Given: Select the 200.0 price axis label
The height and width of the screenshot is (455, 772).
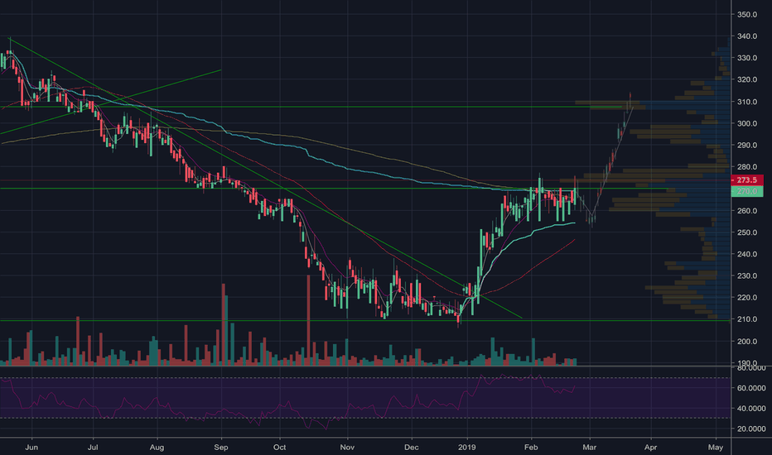Looking at the screenshot, I should [747, 341].
